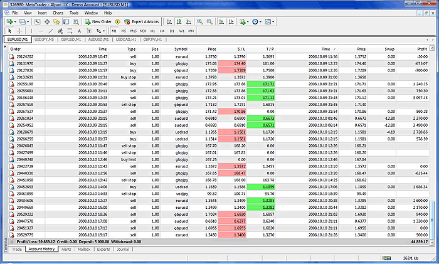The width and height of the screenshot is (439, 264).
Task: Switch to M15 timeframe
Action: [133, 31]
